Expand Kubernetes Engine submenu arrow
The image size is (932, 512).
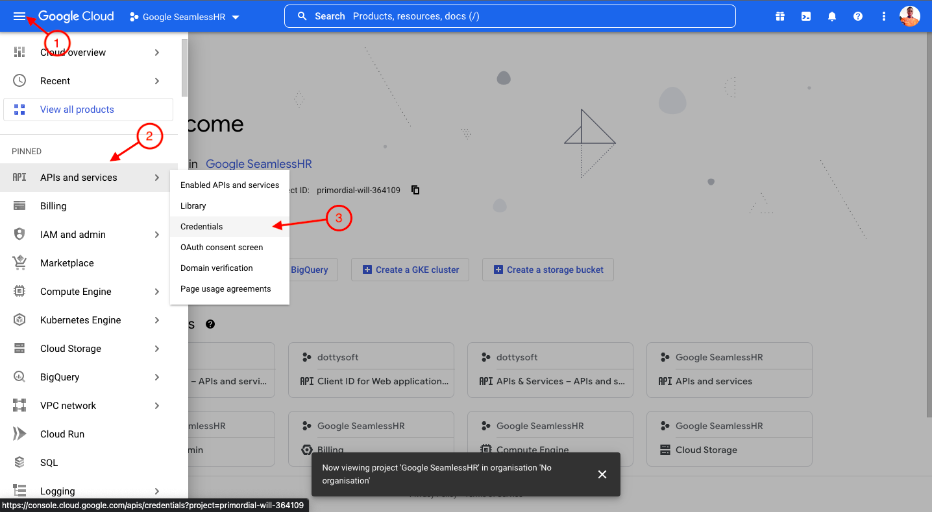point(157,320)
